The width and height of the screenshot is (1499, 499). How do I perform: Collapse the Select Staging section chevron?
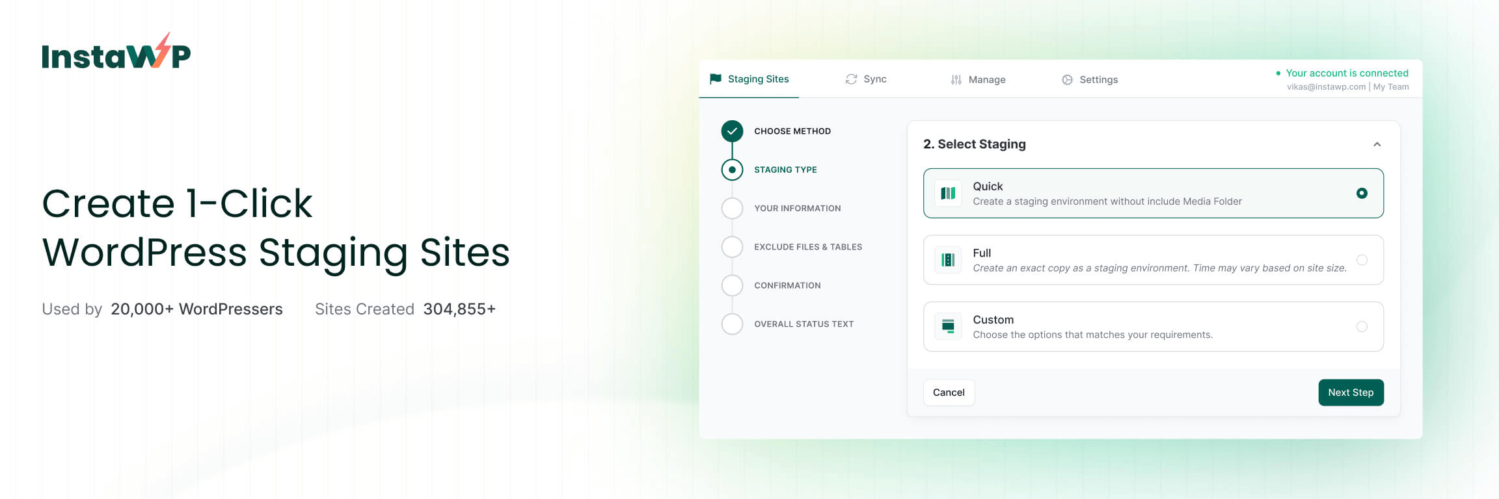coord(1377,144)
